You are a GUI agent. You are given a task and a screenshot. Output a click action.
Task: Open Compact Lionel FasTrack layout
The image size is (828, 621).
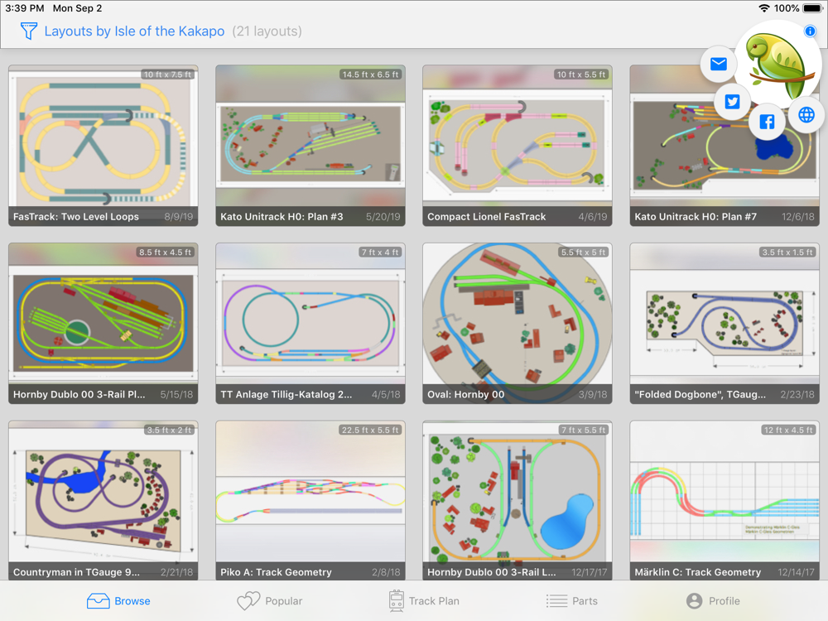517,146
